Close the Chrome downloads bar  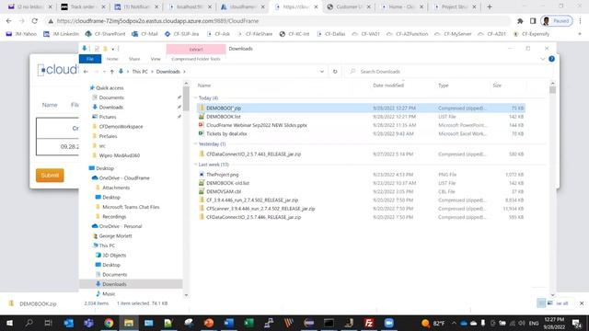pos(582,303)
